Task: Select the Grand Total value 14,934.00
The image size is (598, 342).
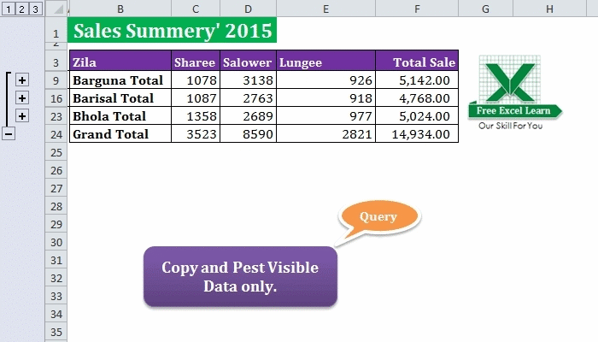Action: (x=416, y=134)
